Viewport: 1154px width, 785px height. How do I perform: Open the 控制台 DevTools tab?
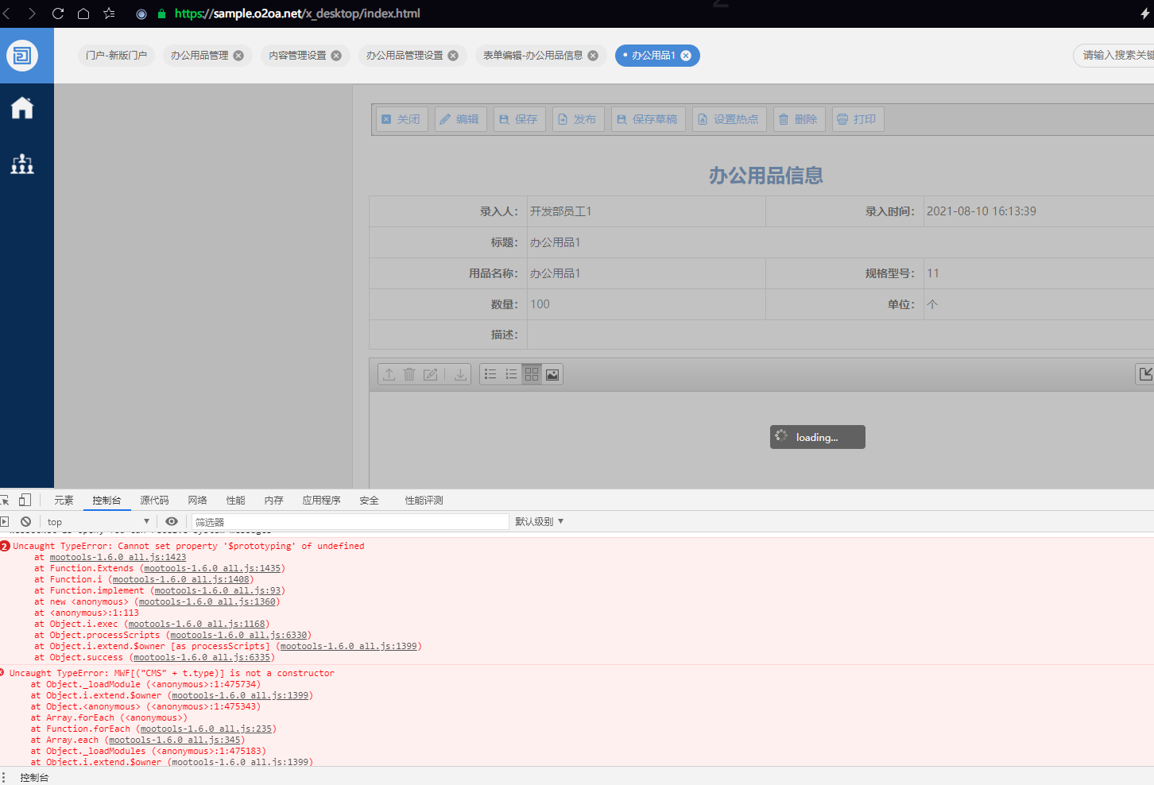(x=106, y=501)
